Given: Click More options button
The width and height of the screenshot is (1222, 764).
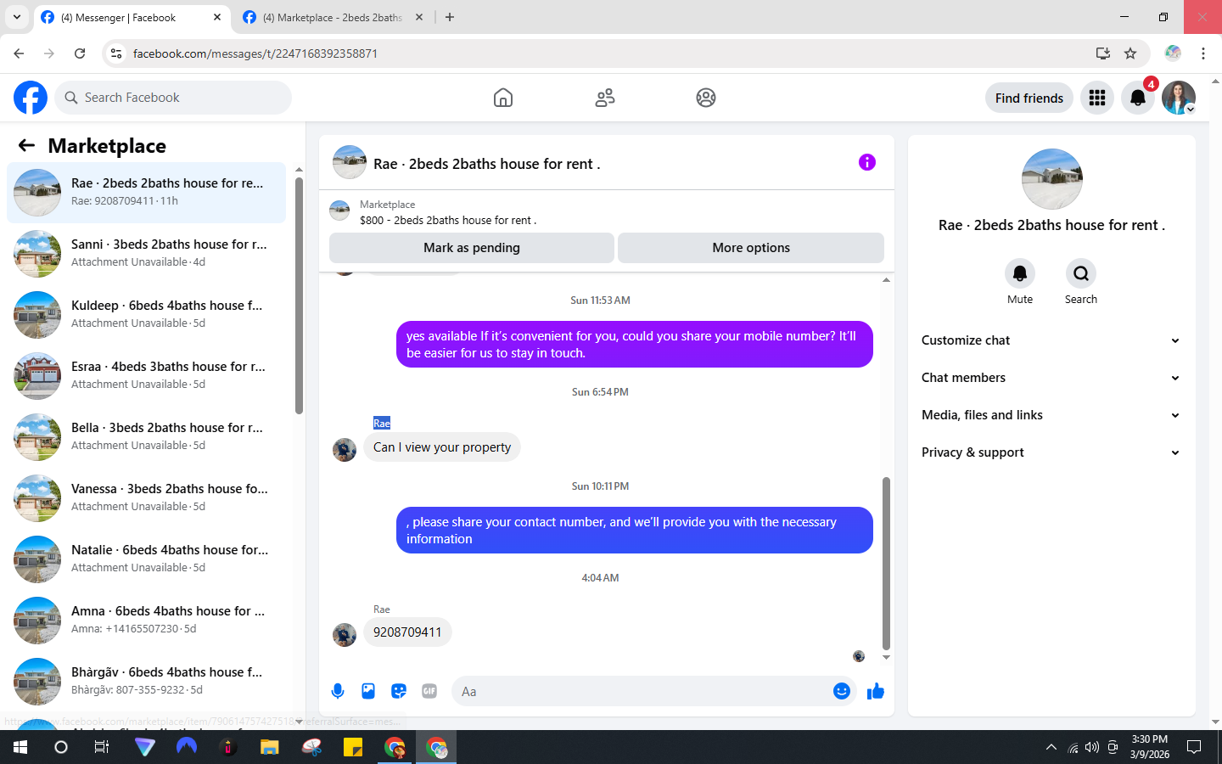Looking at the screenshot, I should coord(751,248).
